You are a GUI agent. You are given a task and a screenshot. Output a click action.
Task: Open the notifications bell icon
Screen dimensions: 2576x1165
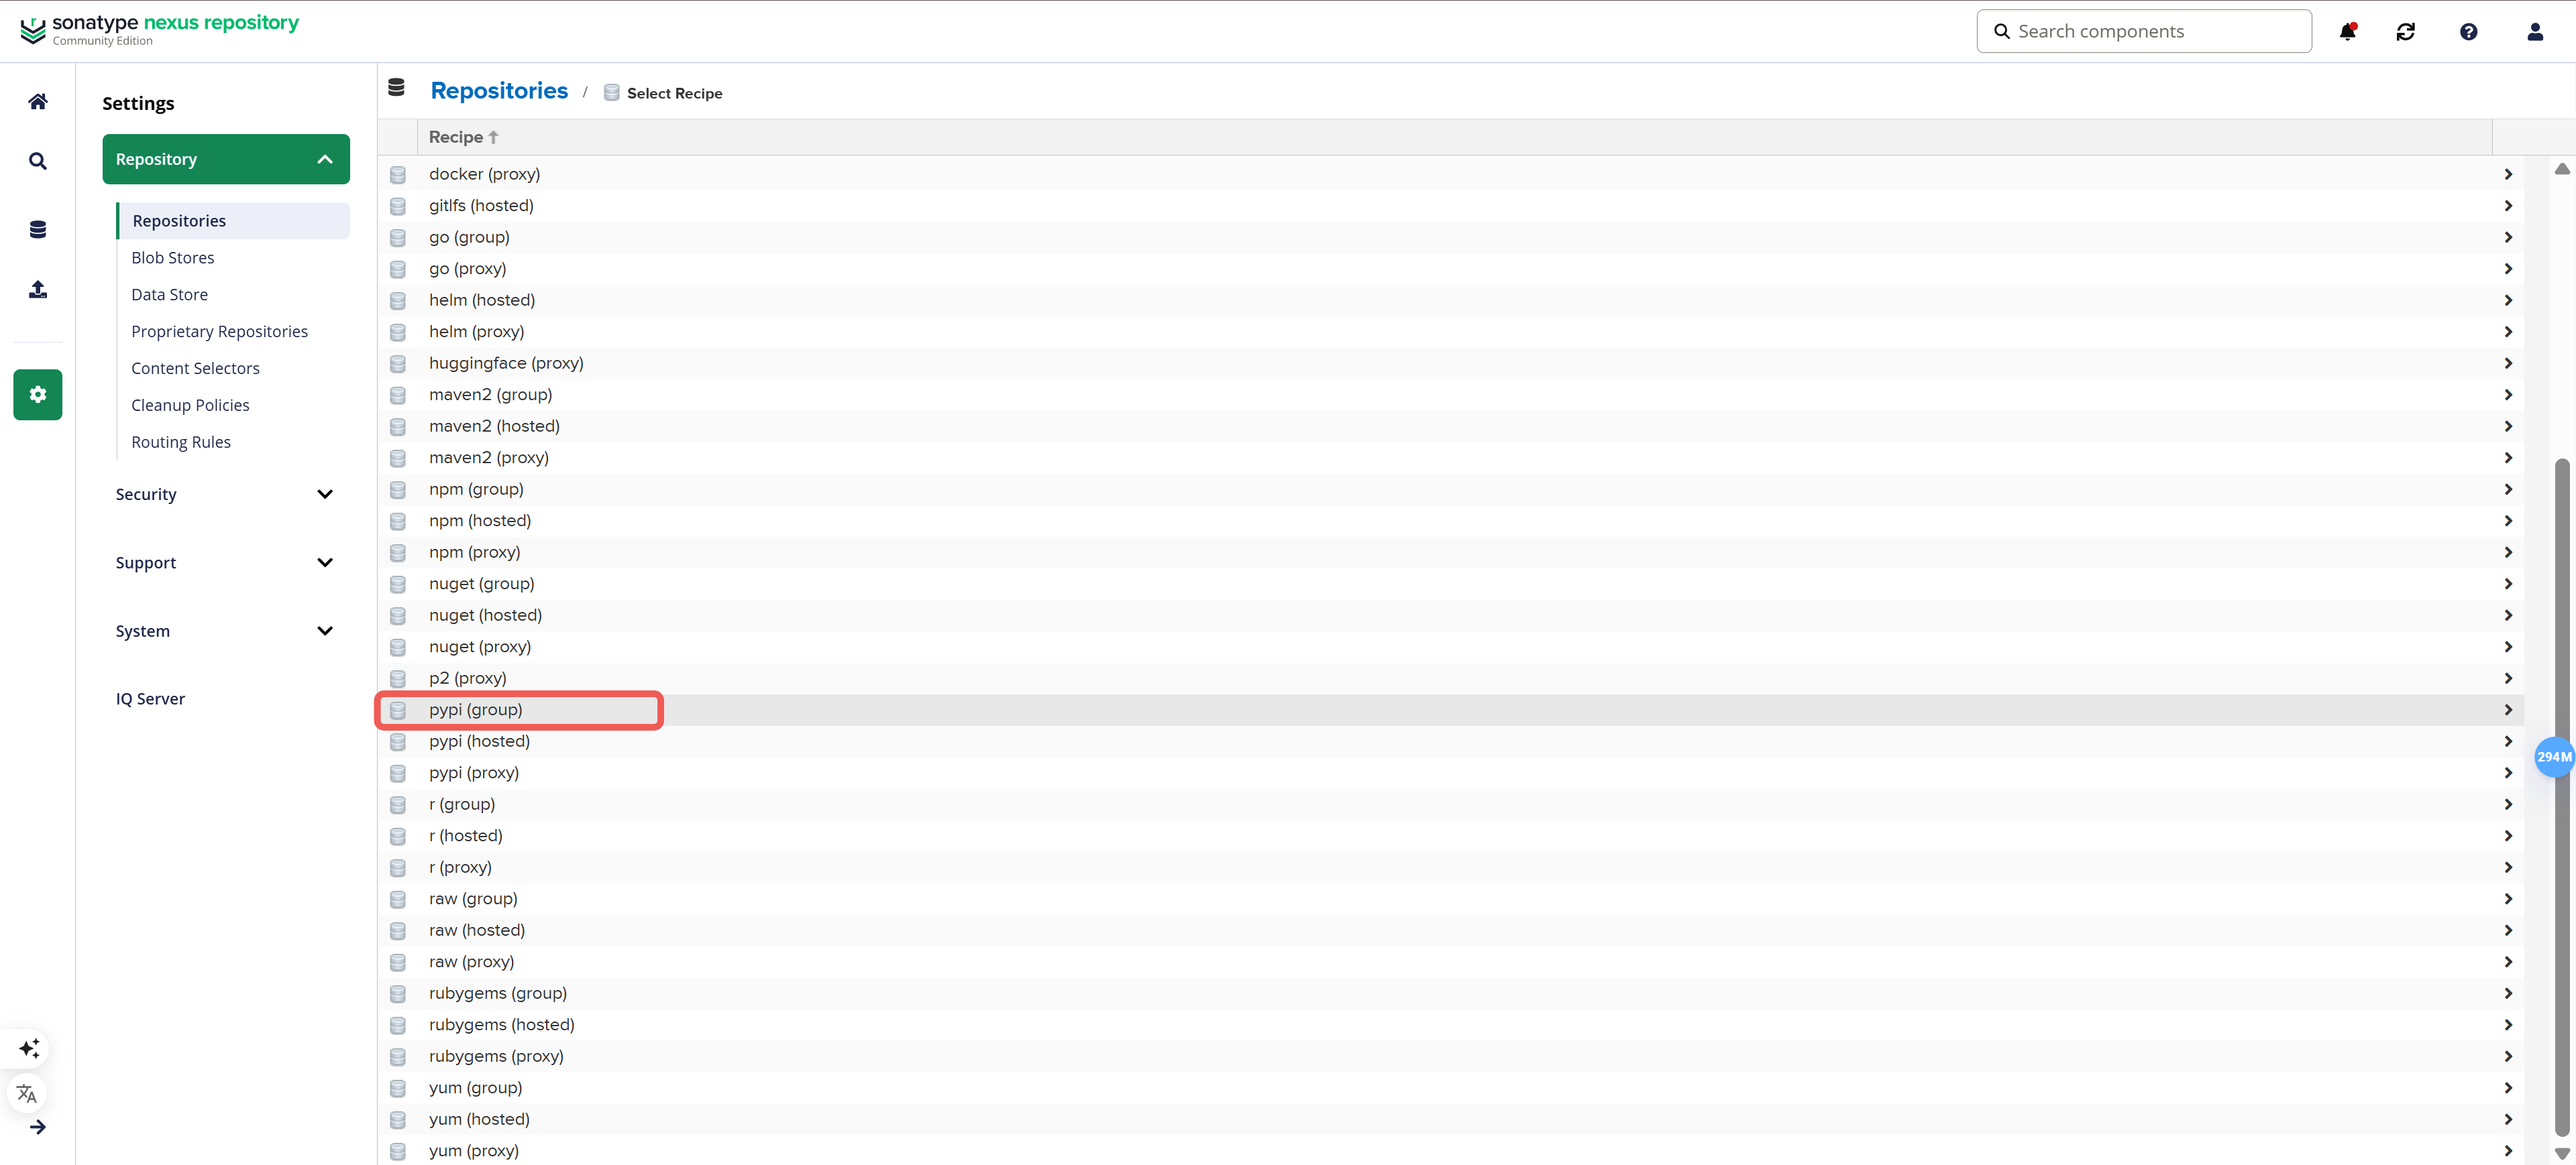(x=2347, y=32)
